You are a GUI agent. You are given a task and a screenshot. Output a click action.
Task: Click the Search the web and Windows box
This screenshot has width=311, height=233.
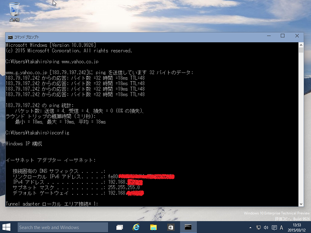point(63,227)
